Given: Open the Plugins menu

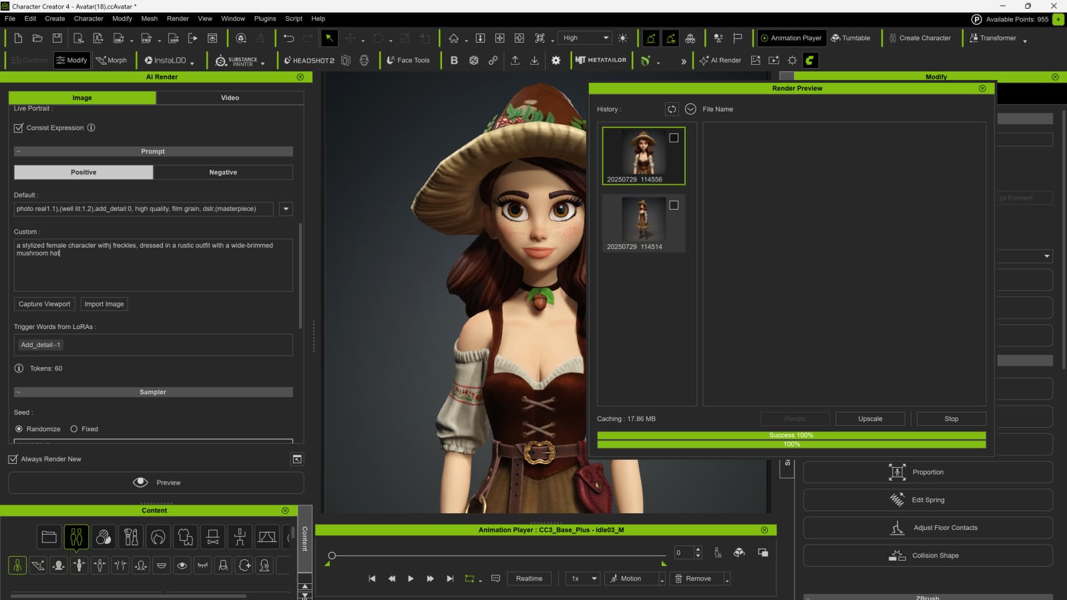Looking at the screenshot, I should tap(265, 19).
